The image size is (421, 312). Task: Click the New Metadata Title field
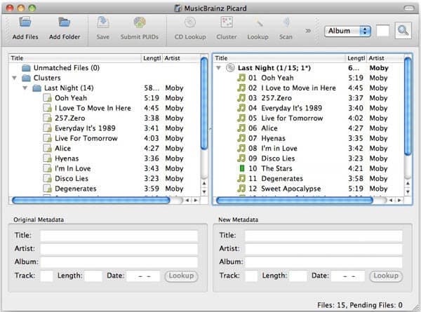(323, 236)
